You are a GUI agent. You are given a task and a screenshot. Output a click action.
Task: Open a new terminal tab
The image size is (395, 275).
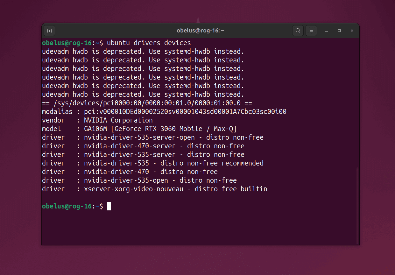(49, 31)
